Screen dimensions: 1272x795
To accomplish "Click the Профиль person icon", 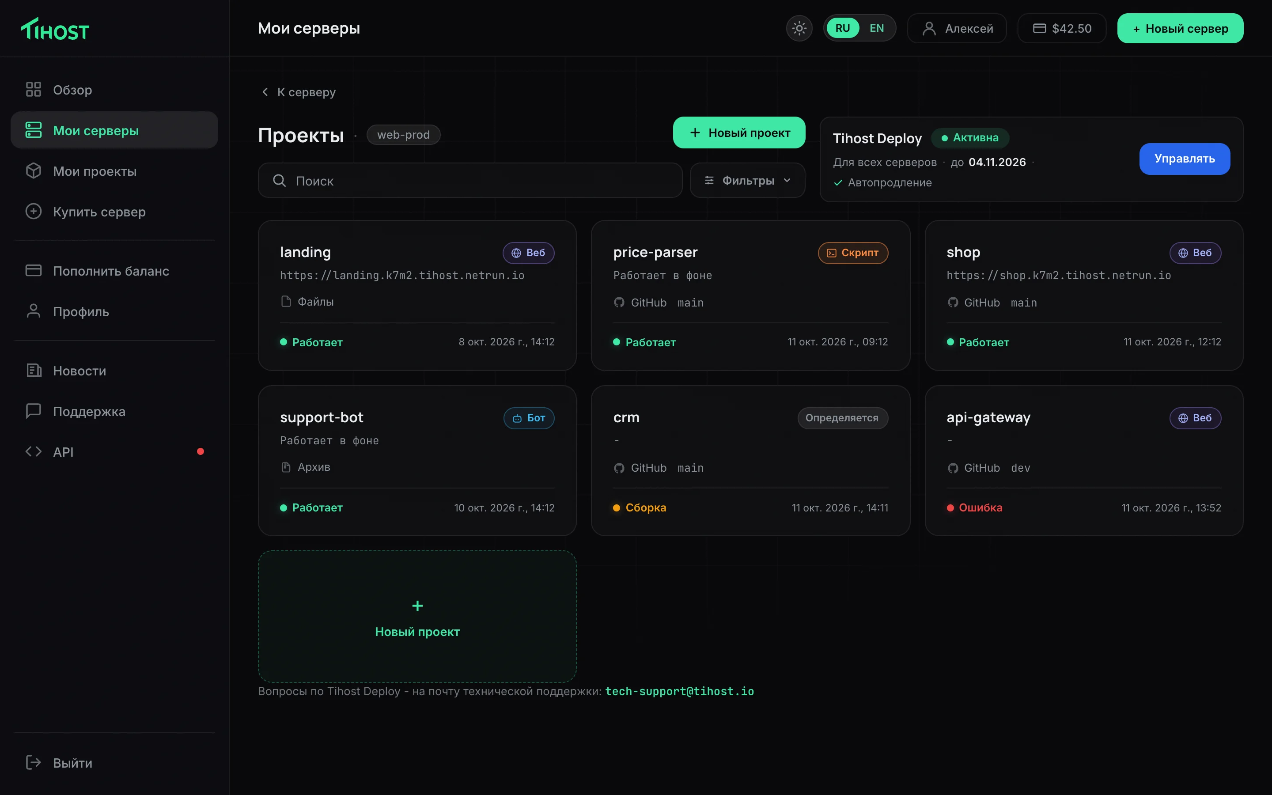I will (34, 311).
